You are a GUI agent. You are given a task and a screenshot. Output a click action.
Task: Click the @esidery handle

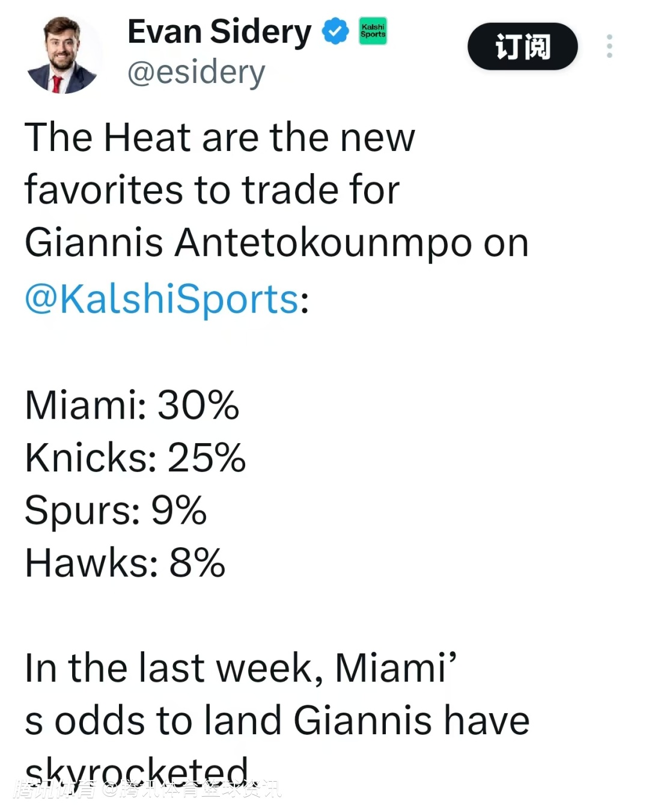point(196,73)
